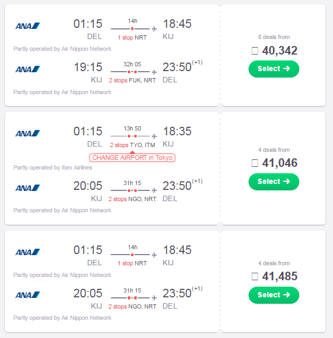Screen dimensions: 333x338
Task: Select the 40,342 deal
Action: pos(274,69)
